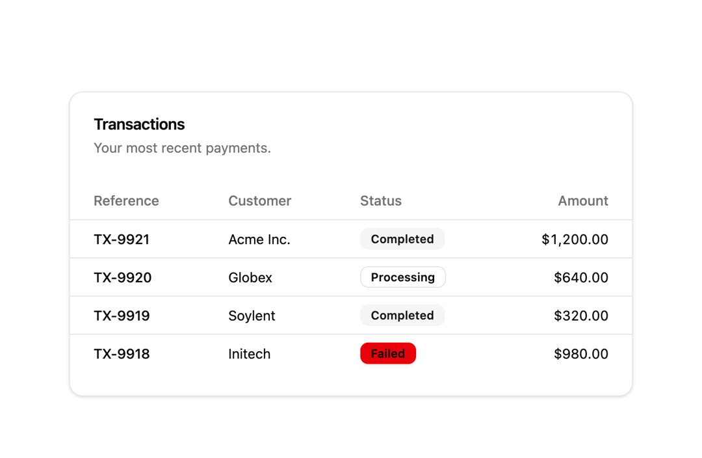Click customer Soylent
This screenshot has width=702, height=458.
click(x=252, y=316)
